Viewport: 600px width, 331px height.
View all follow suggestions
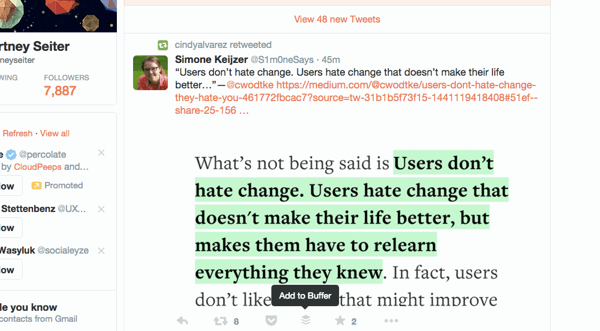coord(55,133)
